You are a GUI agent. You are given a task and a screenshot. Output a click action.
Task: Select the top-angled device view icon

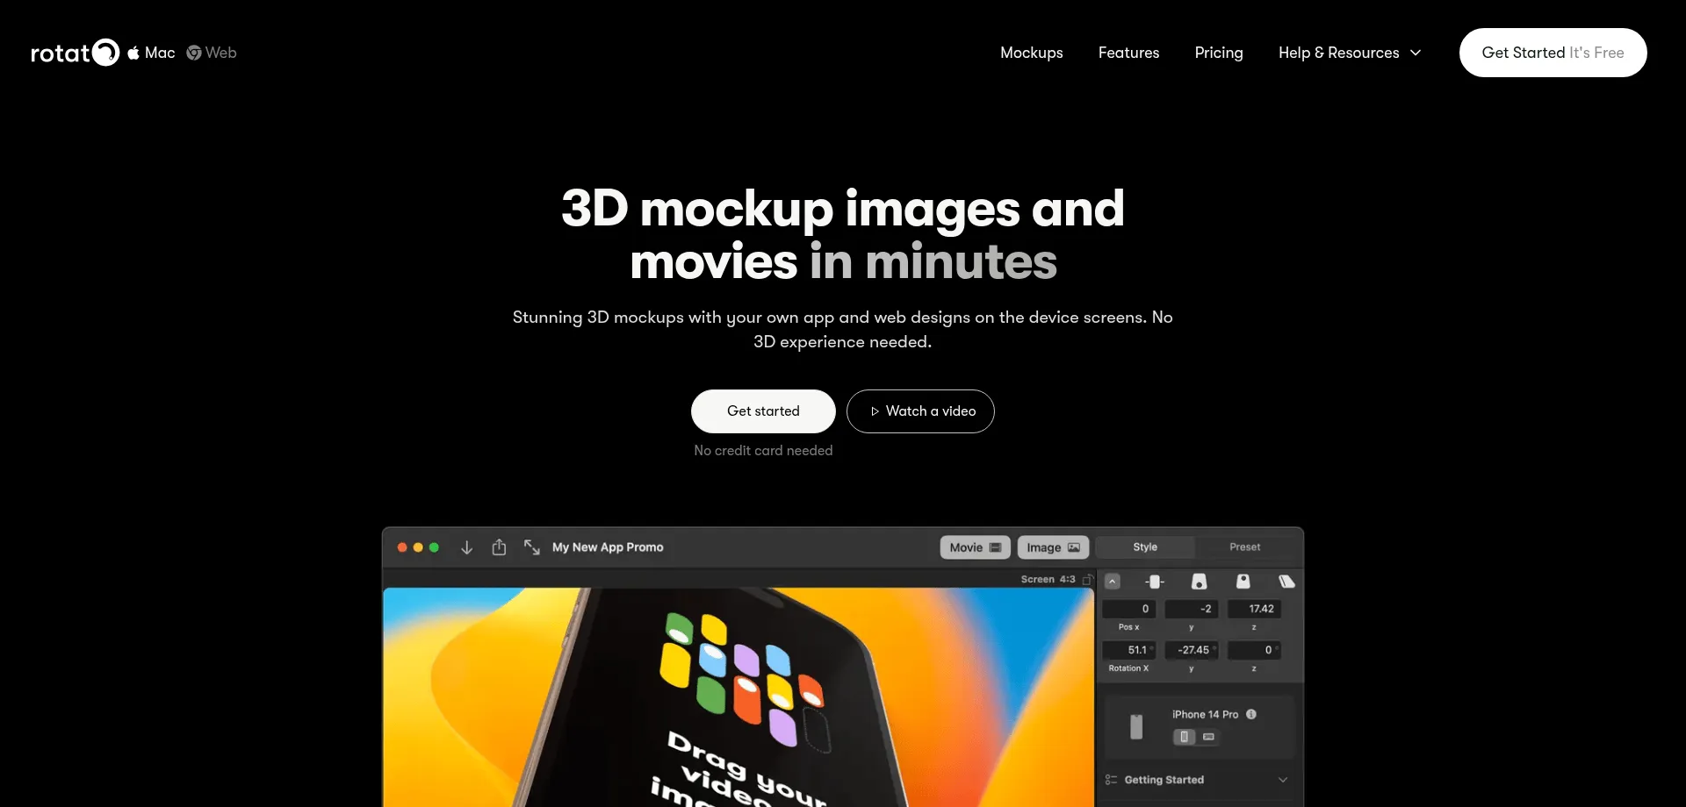1243,582
